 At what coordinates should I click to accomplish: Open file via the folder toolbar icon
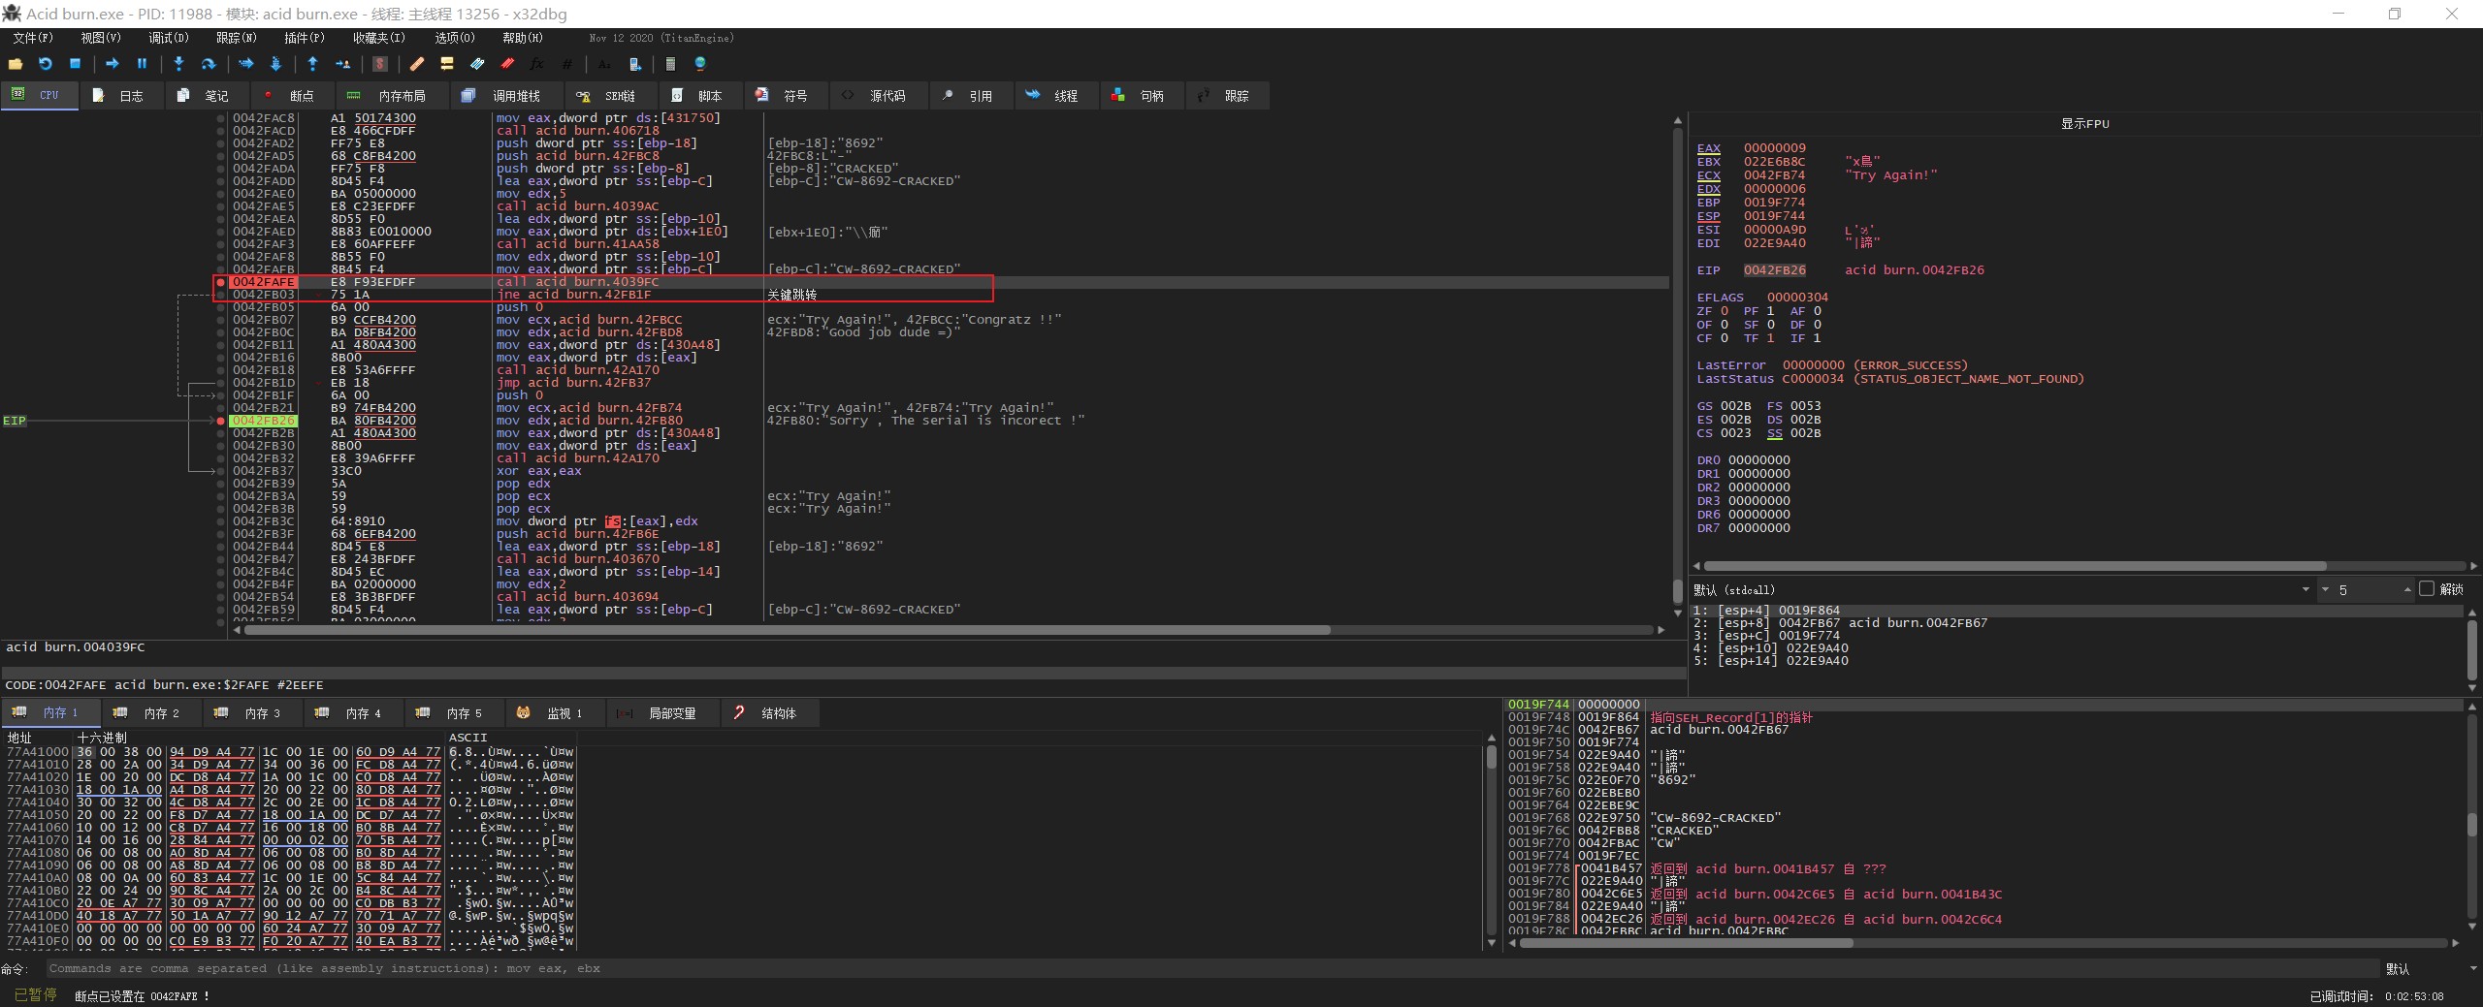[x=16, y=64]
